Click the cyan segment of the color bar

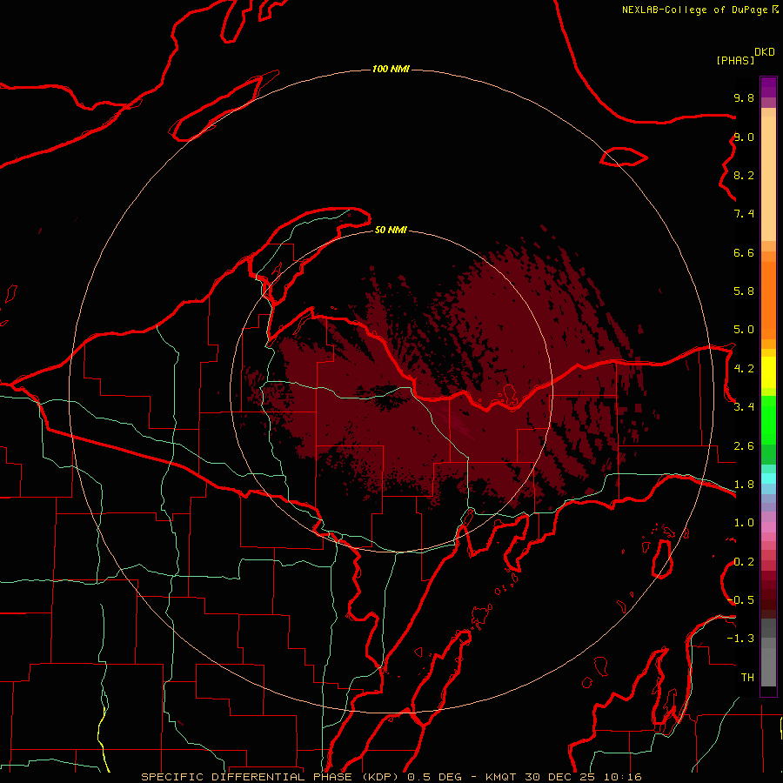pos(768,478)
